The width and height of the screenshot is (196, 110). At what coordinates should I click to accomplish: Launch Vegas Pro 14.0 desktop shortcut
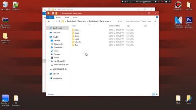click(178, 22)
